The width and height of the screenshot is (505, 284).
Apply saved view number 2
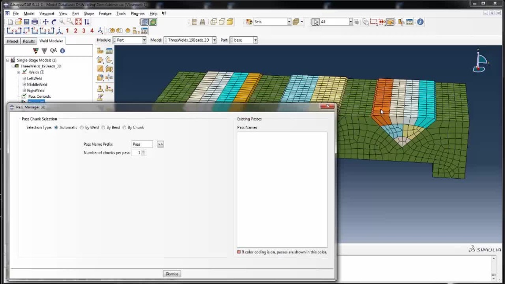[76, 31]
